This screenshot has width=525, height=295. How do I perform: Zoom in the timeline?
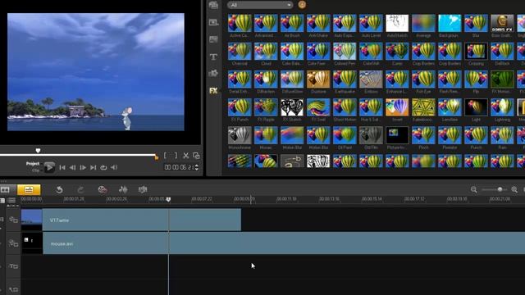click(x=514, y=189)
